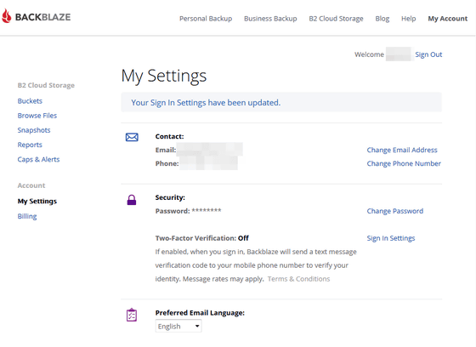This screenshot has width=476, height=347.
Task: Click Change Phone Number link
Action: 404,163
